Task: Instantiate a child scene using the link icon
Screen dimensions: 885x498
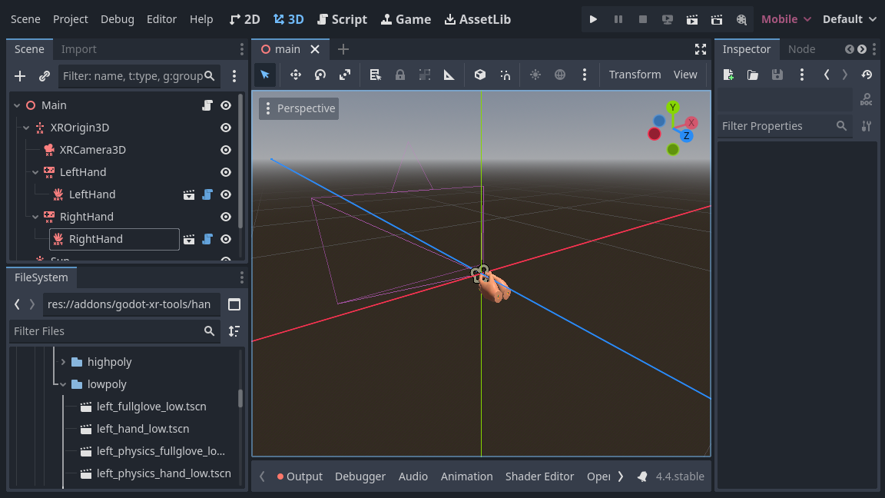Action: point(44,76)
